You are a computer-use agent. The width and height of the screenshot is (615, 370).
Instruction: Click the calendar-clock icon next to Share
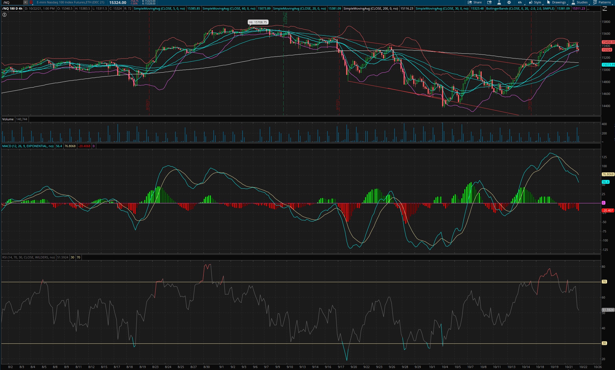pyautogui.click(x=489, y=2)
